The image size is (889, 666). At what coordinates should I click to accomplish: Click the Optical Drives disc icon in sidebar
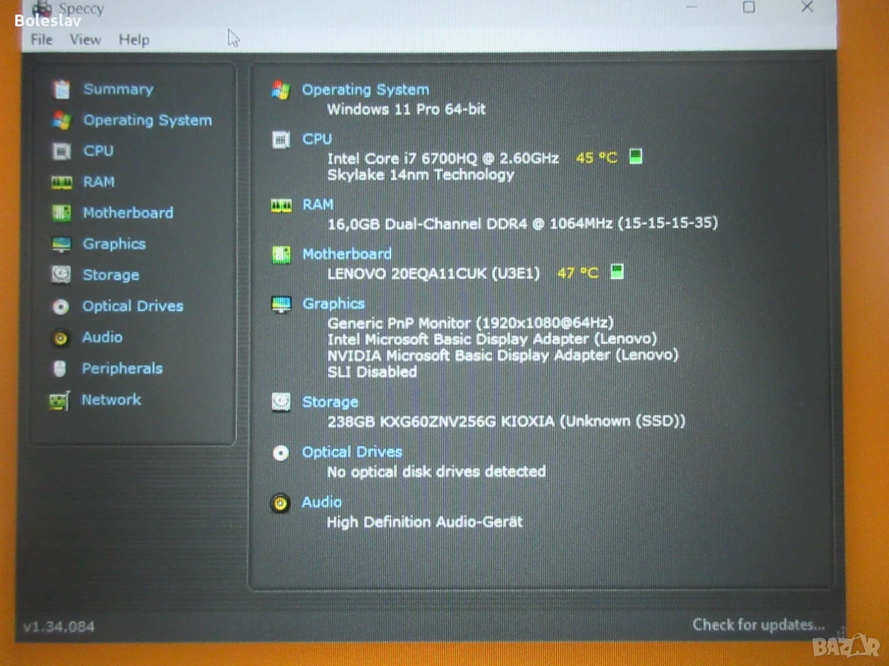point(61,306)
